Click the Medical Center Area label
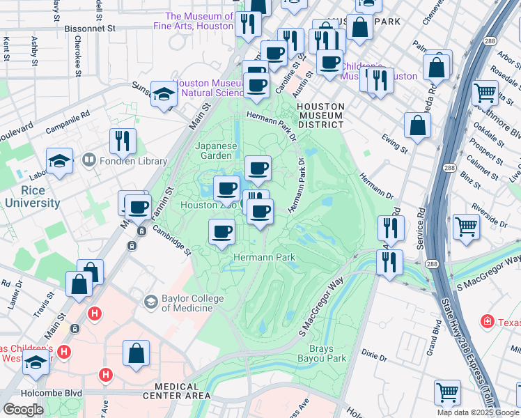The height and width of the screenshot is (418, 521). coord(177,391)
